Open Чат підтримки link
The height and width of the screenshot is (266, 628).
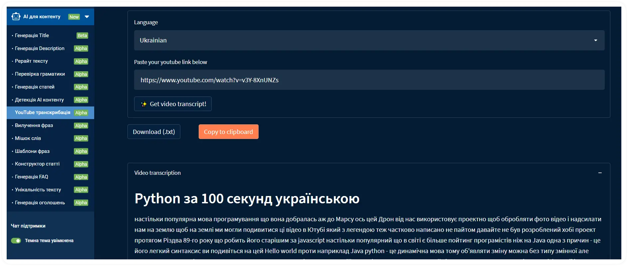(x=28, y=226)
